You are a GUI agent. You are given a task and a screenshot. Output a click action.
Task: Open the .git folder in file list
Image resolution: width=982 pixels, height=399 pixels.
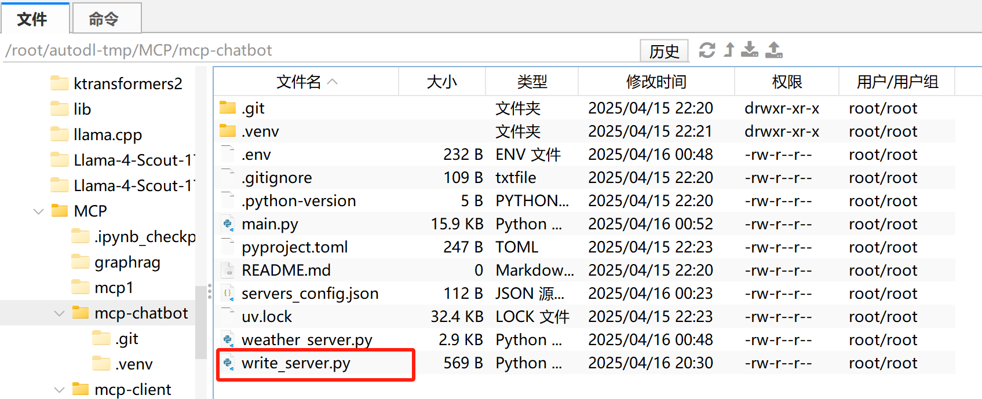pos(253,108)
